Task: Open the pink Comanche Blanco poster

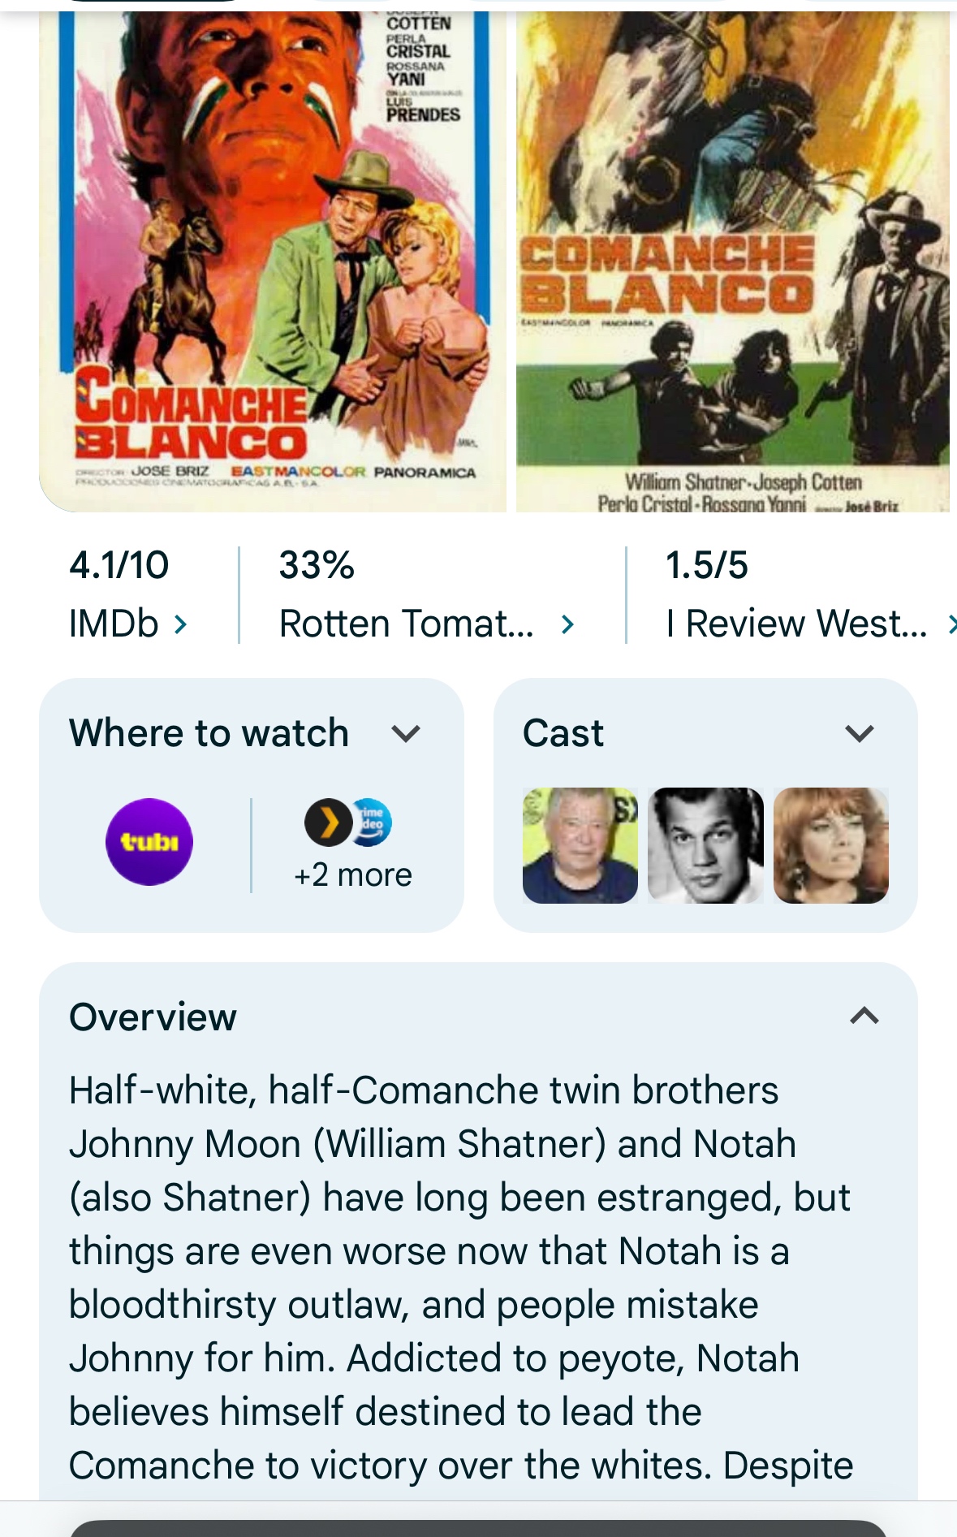Action: pos(273,260)
